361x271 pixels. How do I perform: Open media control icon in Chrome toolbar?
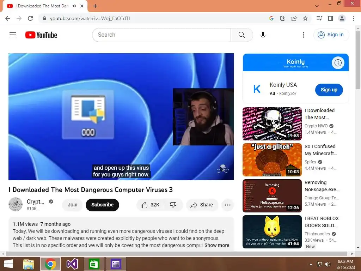[x=319, y=18]
